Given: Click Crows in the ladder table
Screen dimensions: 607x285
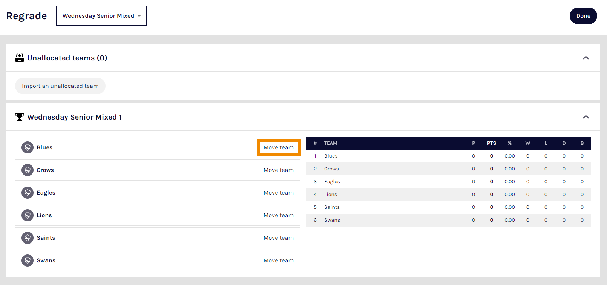Looking at the screenshot, I should point(331,169).
